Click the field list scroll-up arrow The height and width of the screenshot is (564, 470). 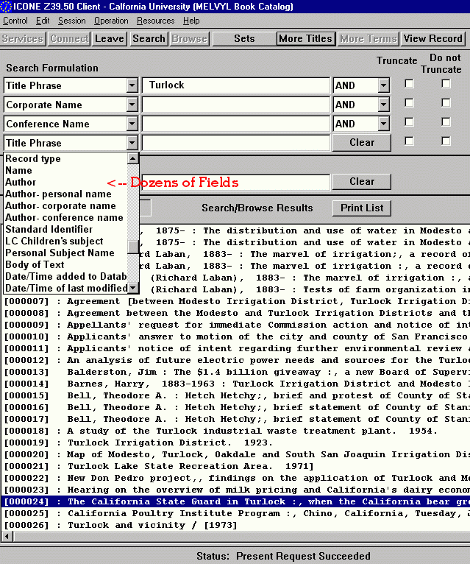133,158
